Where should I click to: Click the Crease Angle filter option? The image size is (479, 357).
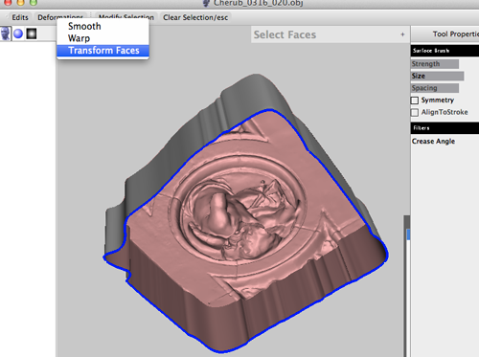point(433,141)
